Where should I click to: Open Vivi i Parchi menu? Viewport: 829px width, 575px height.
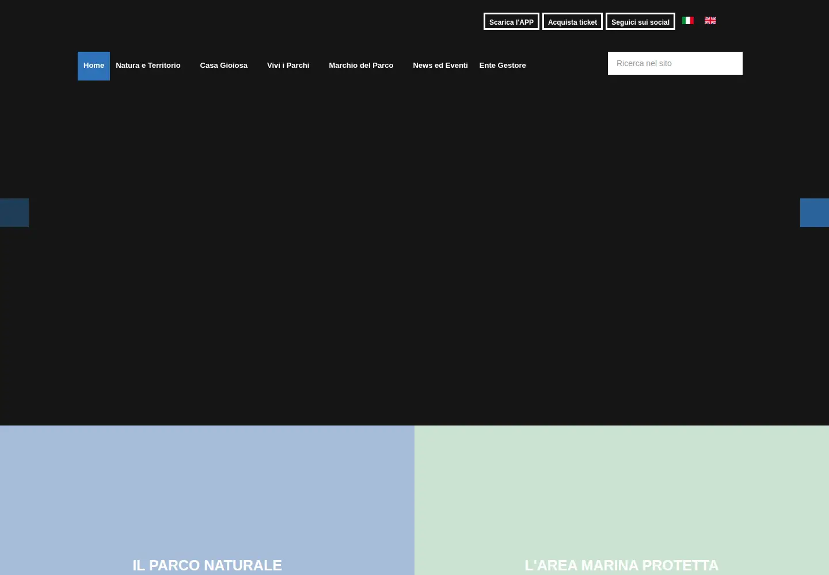point(288,66)
